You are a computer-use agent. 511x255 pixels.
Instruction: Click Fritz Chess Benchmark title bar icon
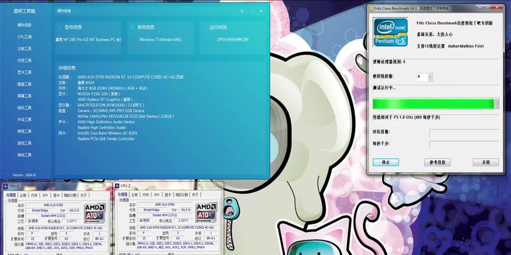click(371, 8)
